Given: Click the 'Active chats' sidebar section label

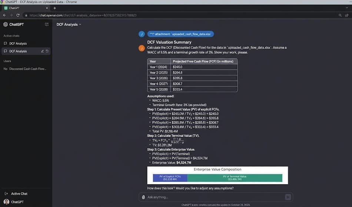Looking at the screenshot, I should coord(11,36).
